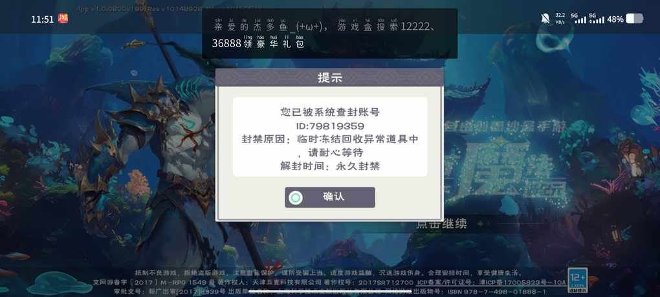Tap the first 5G signal strength icon
Screen dimensions: 660x297
coord(578,18)
